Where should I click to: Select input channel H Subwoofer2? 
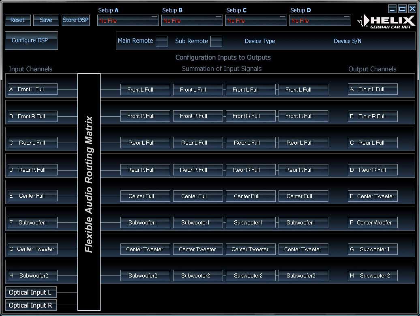click(32, 275)
